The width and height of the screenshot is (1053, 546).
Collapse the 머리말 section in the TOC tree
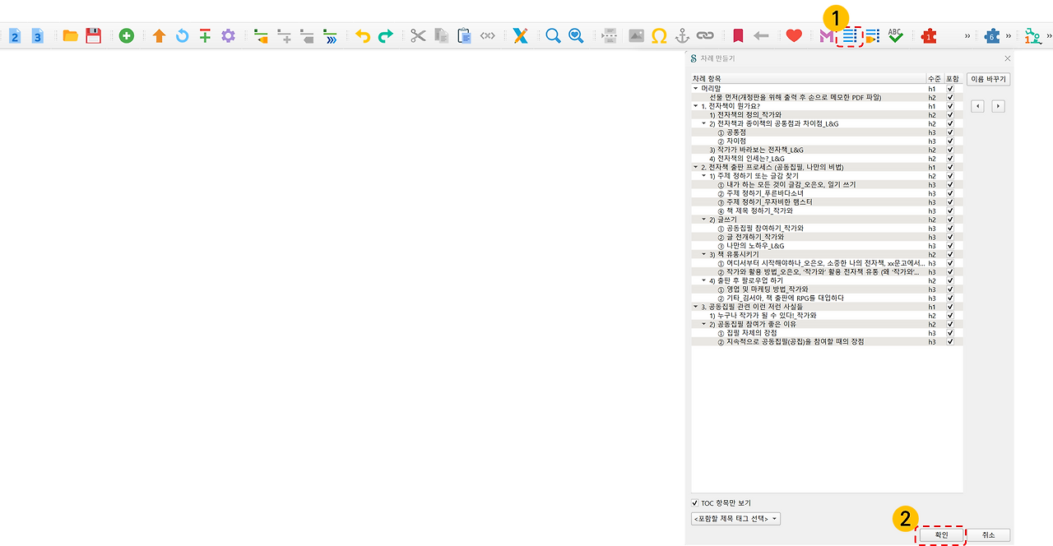point(695,88)
